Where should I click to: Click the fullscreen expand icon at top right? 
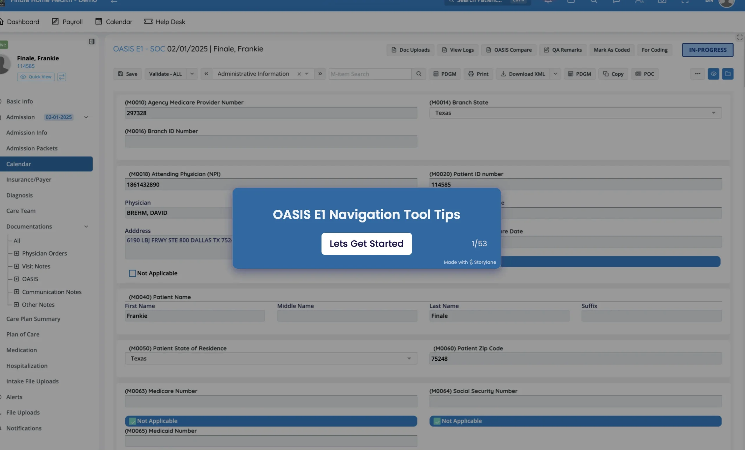pos(739,37)
